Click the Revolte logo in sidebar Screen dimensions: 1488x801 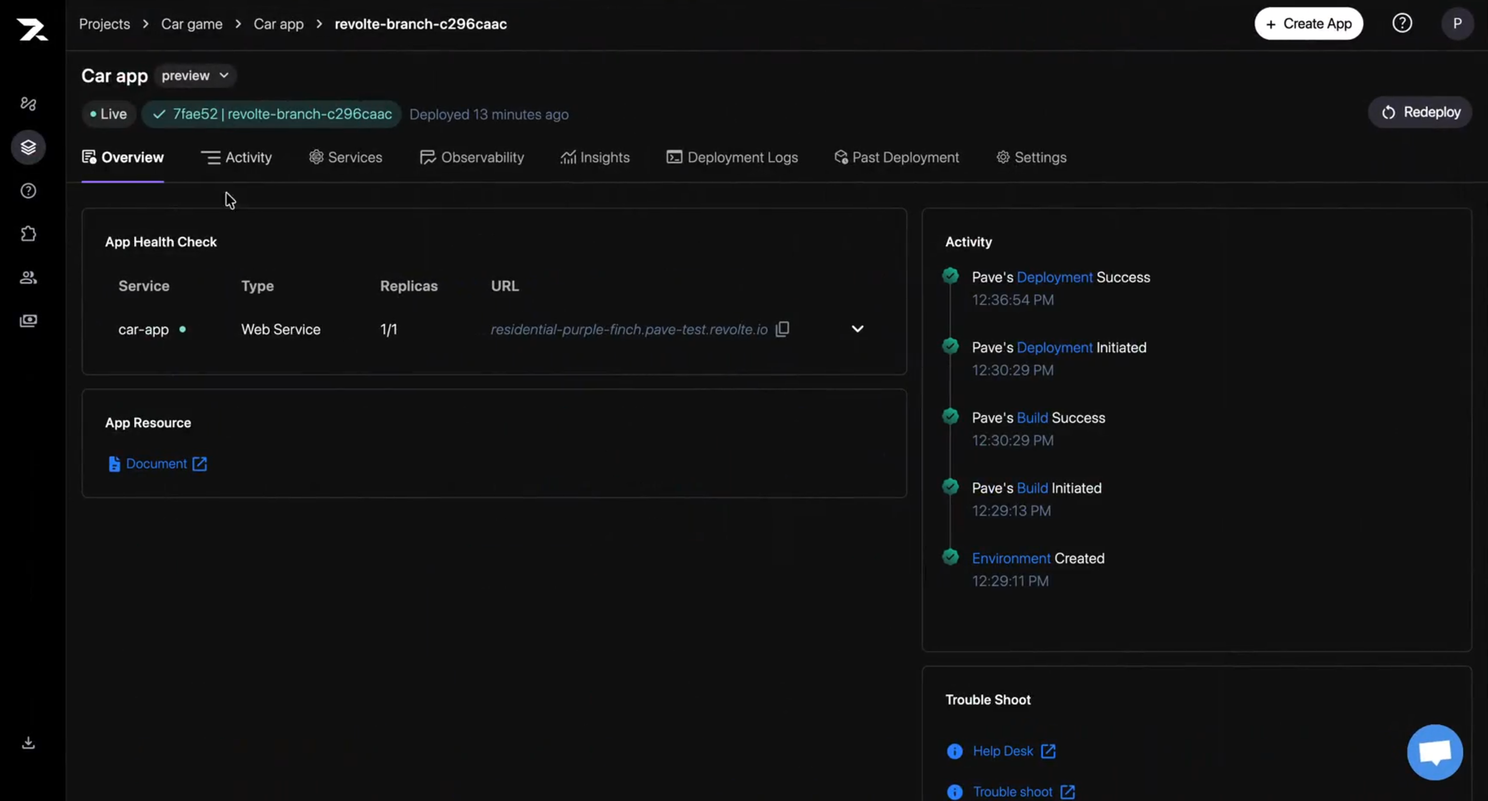coord(32,29)
